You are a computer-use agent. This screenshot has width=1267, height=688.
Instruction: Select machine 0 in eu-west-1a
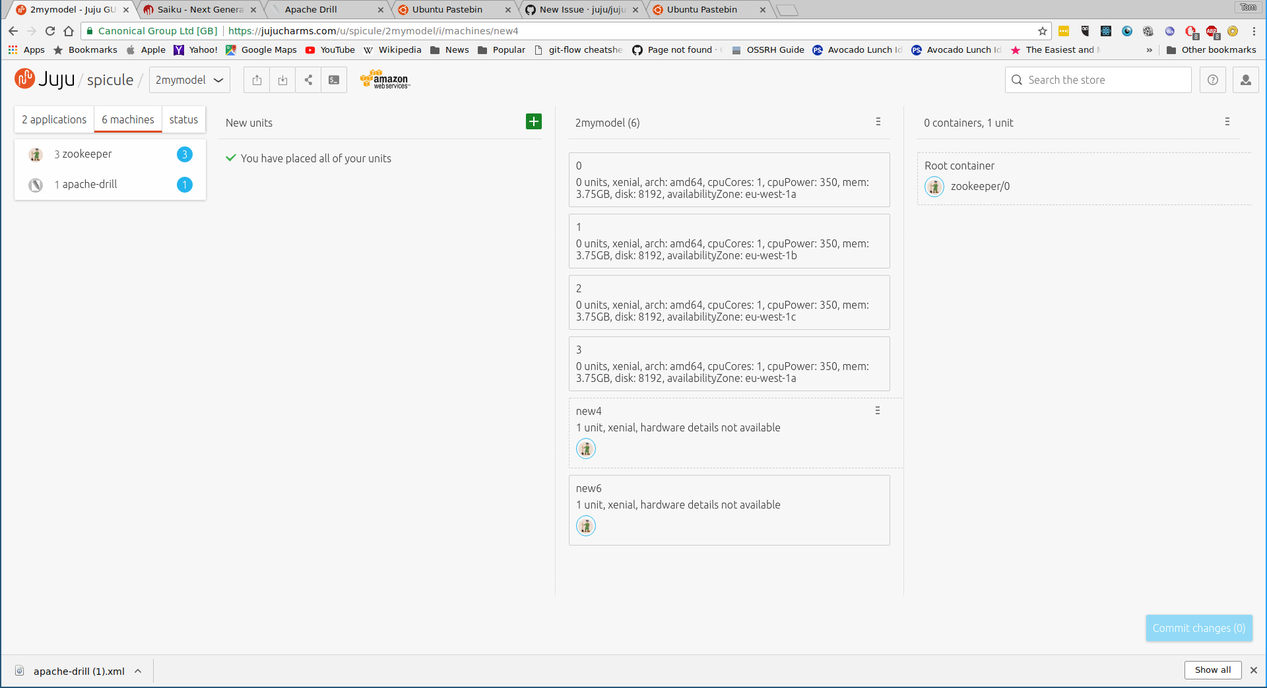coord(729,180)
